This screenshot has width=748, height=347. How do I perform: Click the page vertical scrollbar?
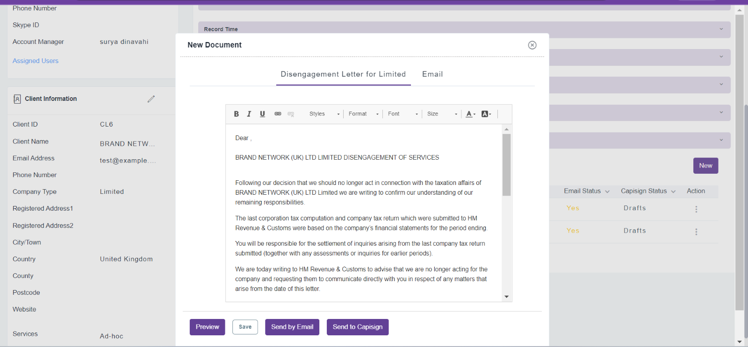pos(739,163)
